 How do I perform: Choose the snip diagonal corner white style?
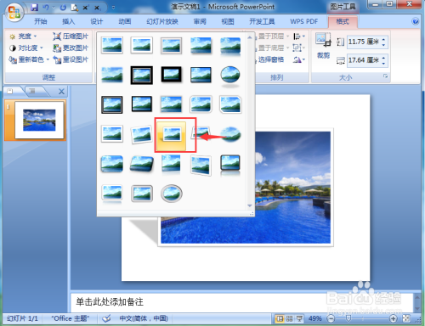(230, 104)
